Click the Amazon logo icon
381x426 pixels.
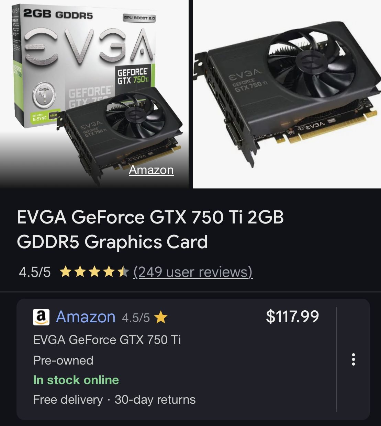pyautogui.click(x=41, y=317)
